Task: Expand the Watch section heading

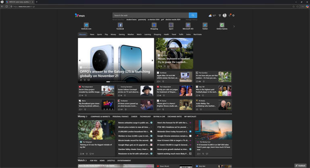Action: pyautogui.click(x=82, y=160)
